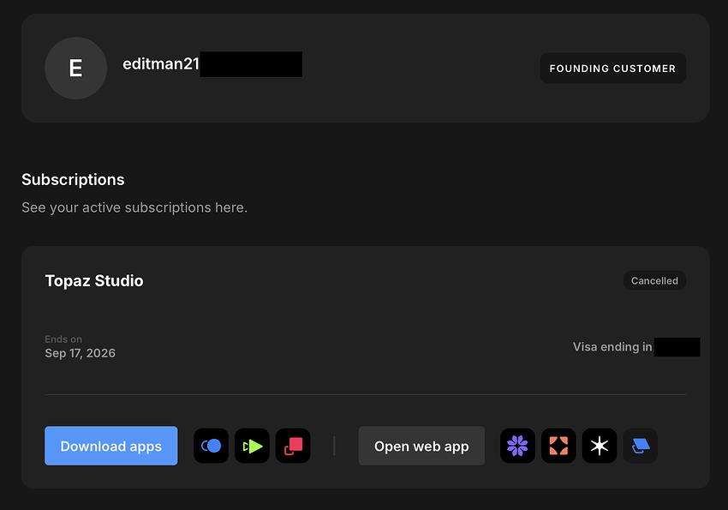This screenshot has height=510, width=728.
Task: Click the round E profile avatar
Action: pyautogui.click(x=75, y=69)
